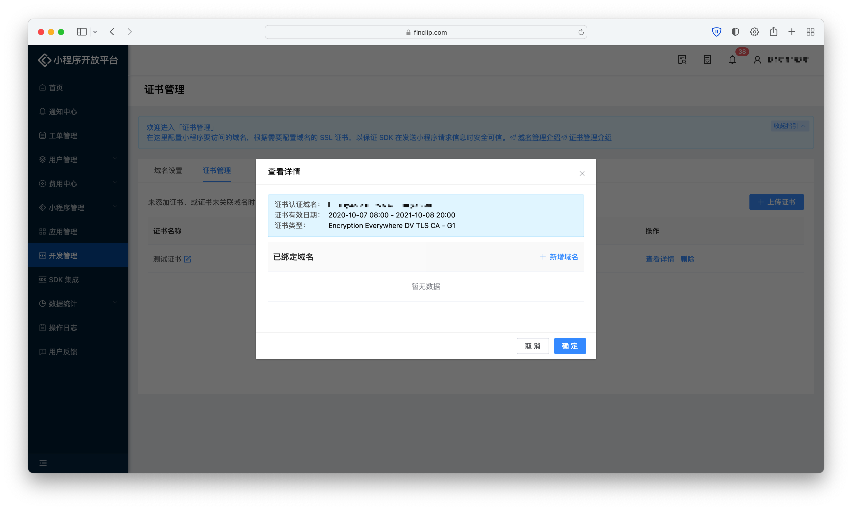852x510 pixels.
Task: Click edit pencil next to 测试证书
Action: point(187,259)
